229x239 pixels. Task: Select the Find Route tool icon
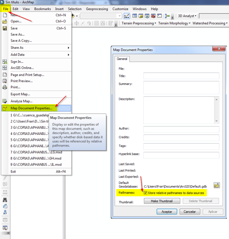5,206
